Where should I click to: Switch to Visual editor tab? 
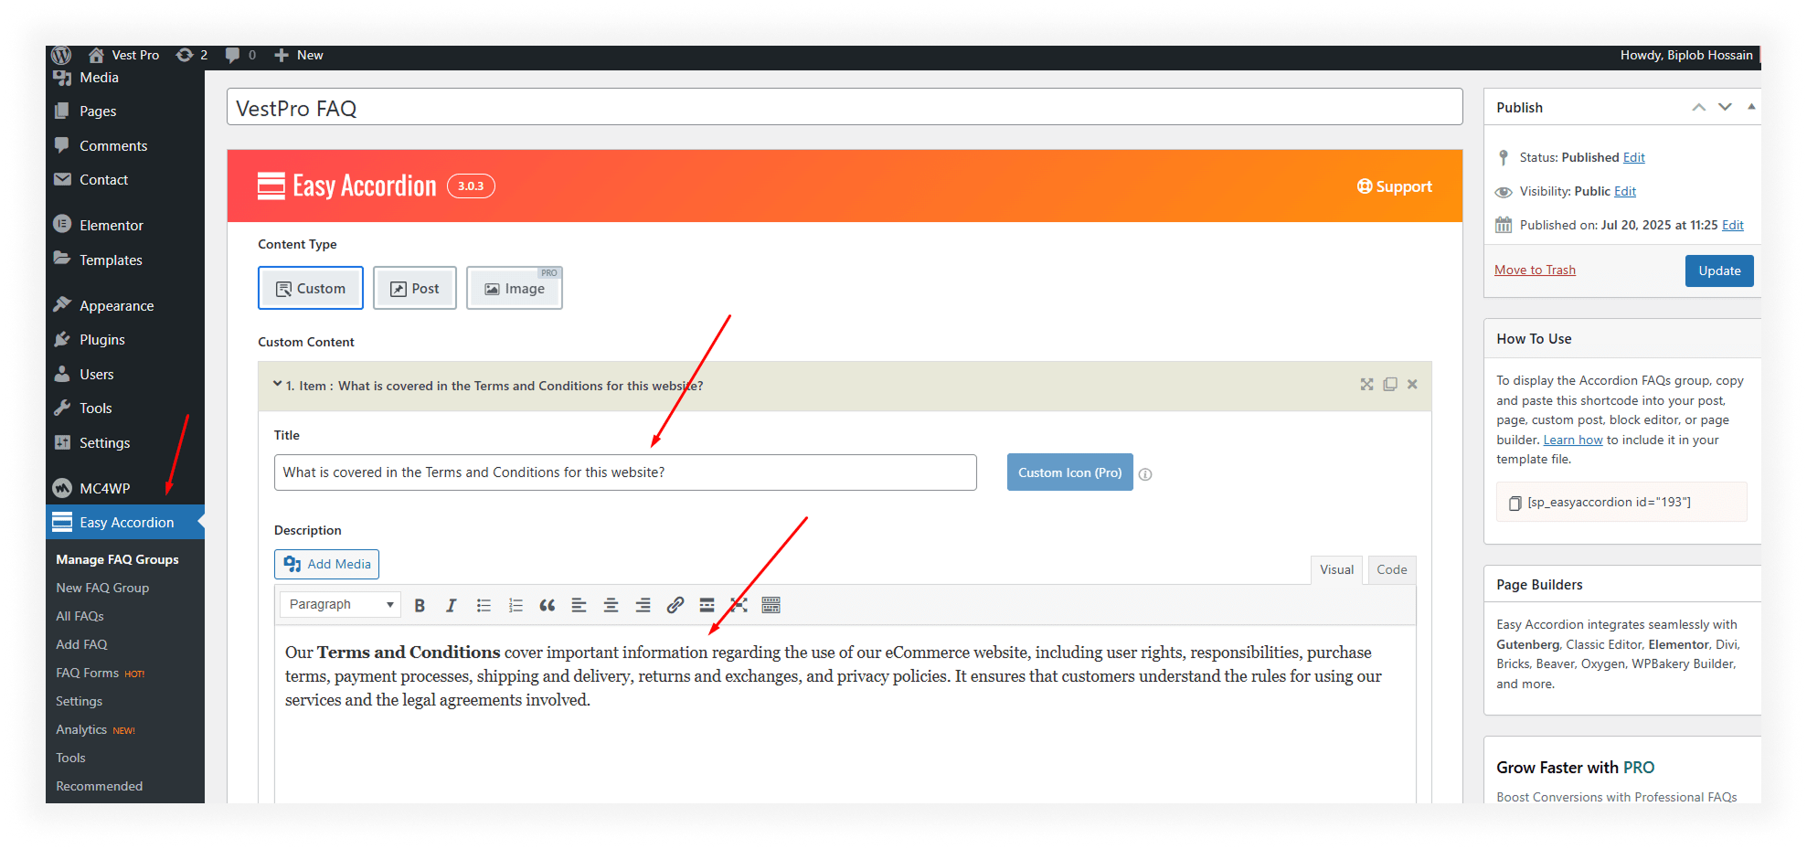click(x=1336, y=569)
